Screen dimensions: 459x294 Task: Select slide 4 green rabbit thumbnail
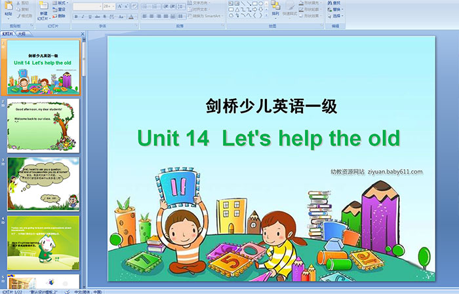43,243
